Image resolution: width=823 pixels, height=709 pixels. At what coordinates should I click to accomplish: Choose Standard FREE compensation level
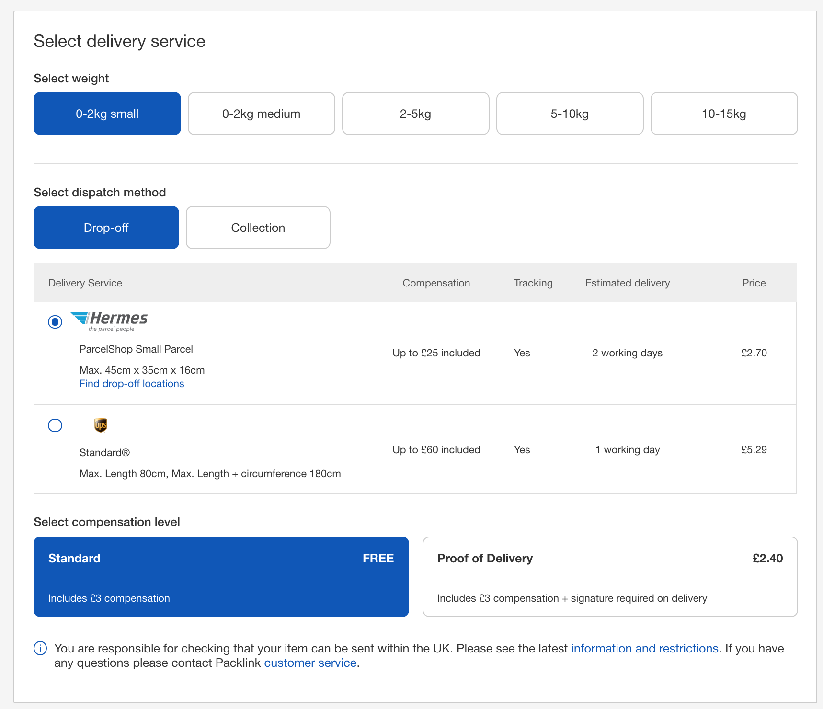click(x=221, y=577)
